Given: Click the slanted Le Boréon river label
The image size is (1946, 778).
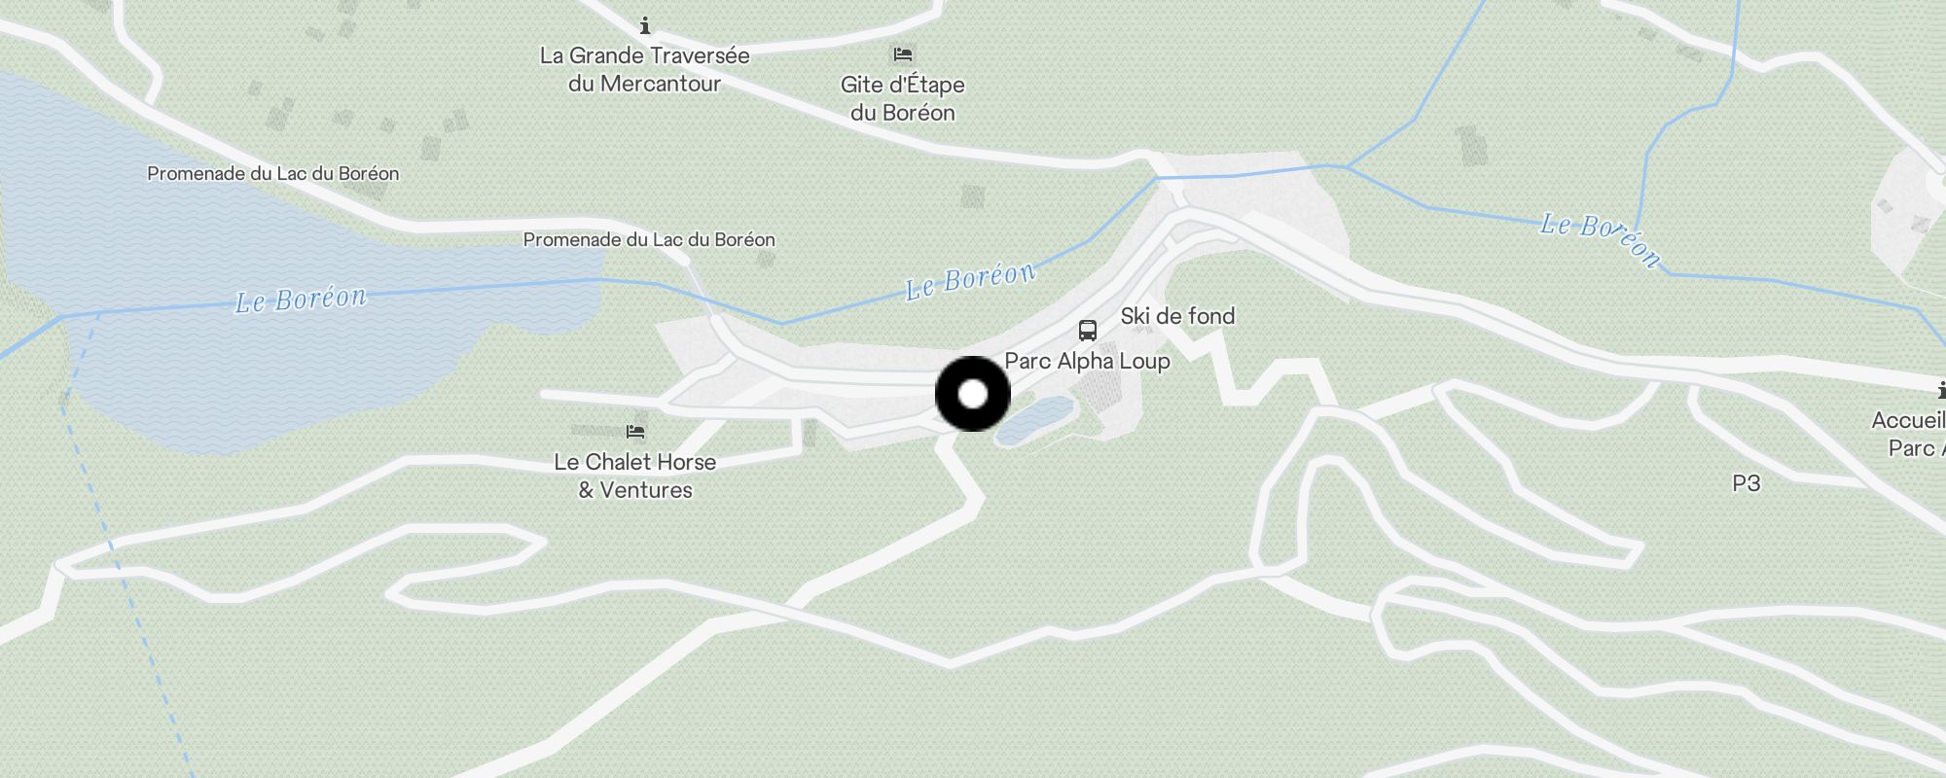Looking at the screenshot, I should 1600,238.
